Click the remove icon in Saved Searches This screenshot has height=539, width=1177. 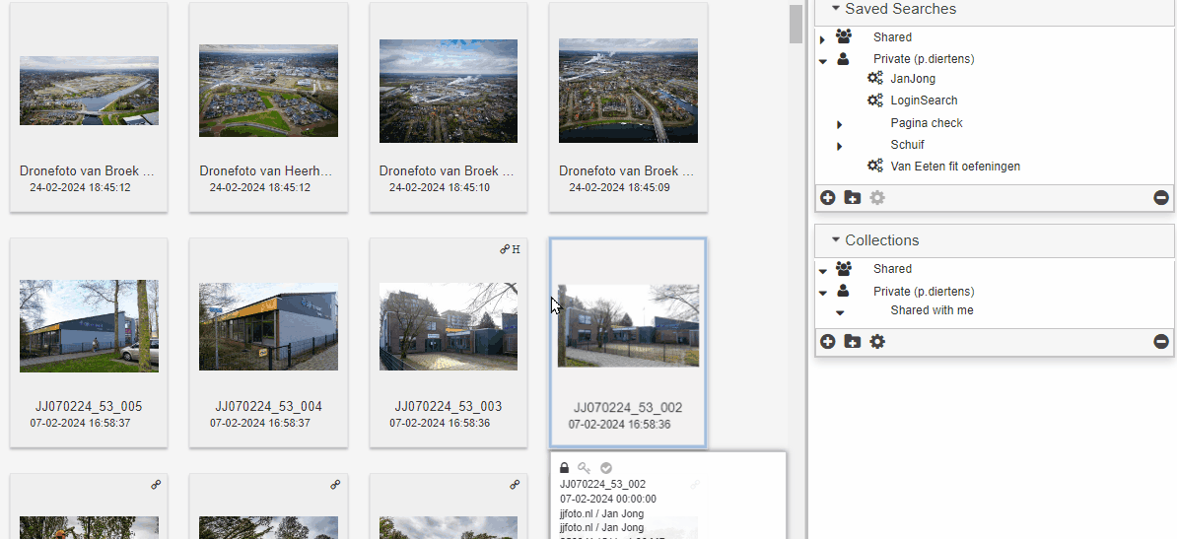tap(1161, 198)
